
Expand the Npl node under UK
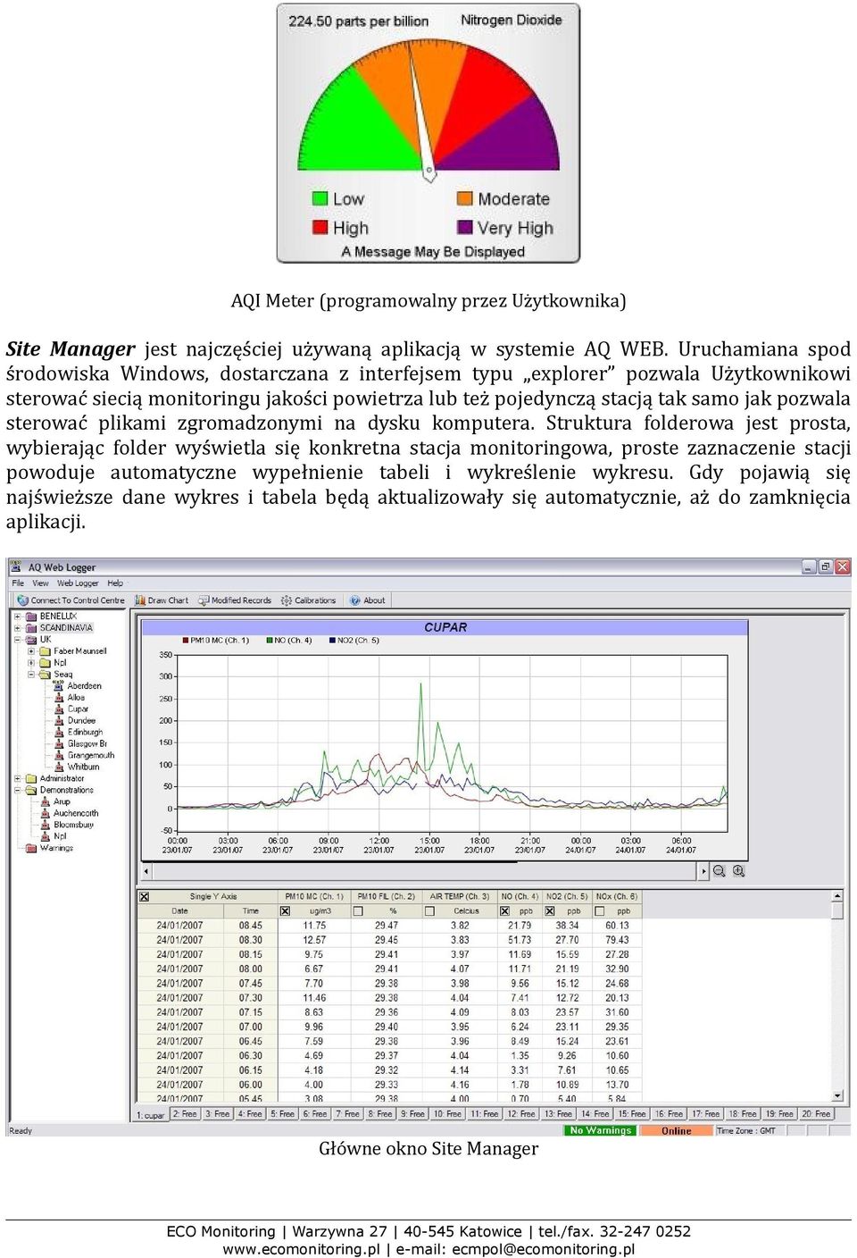[x=31, y=663]
